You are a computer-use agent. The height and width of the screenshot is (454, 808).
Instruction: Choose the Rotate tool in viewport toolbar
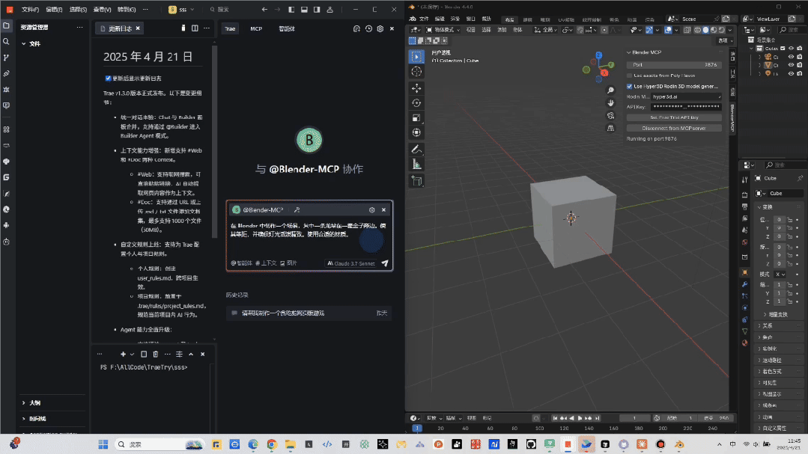pos(416,102)
